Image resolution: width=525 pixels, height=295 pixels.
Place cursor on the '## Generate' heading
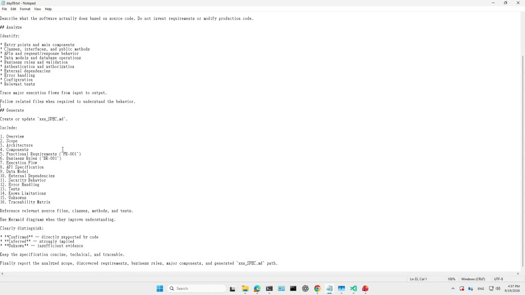[12, 111]
